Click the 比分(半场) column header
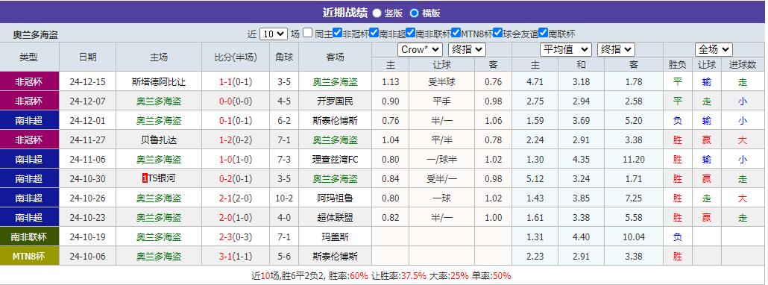The height and width of the screenshot is (285, 768). click(236, 57)
